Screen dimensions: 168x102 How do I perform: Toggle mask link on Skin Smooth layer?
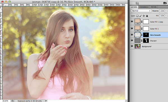pos(142,35)
